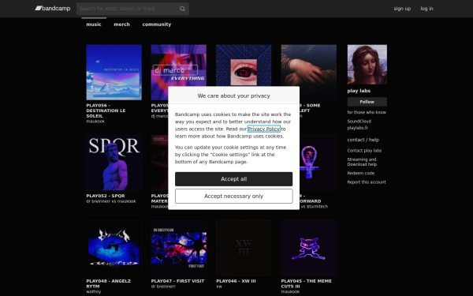Open the red eye album cover

pos(244,66)
